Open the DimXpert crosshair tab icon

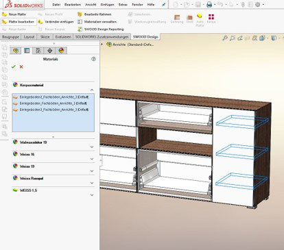(49, 51)
